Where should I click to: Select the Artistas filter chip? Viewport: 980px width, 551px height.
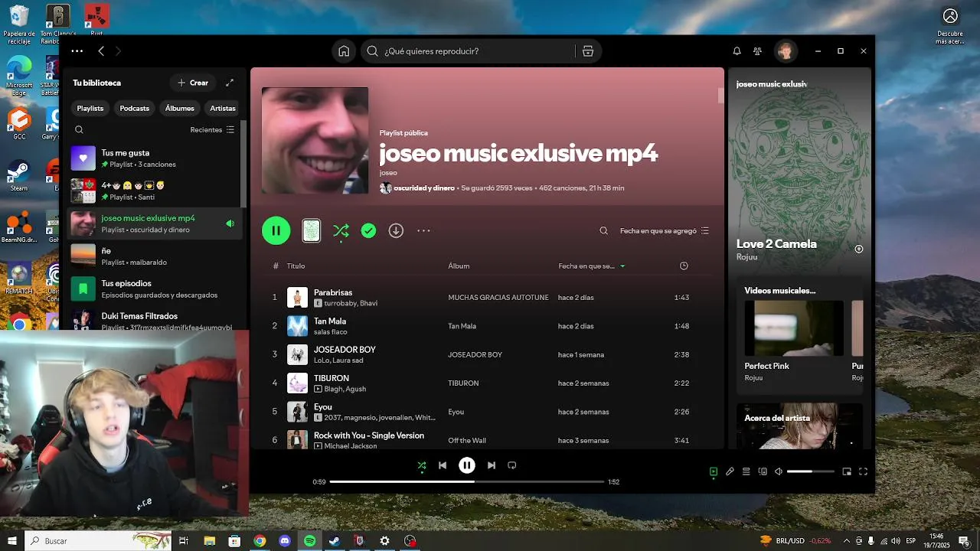pyautogui.click(x=223, y=109)
